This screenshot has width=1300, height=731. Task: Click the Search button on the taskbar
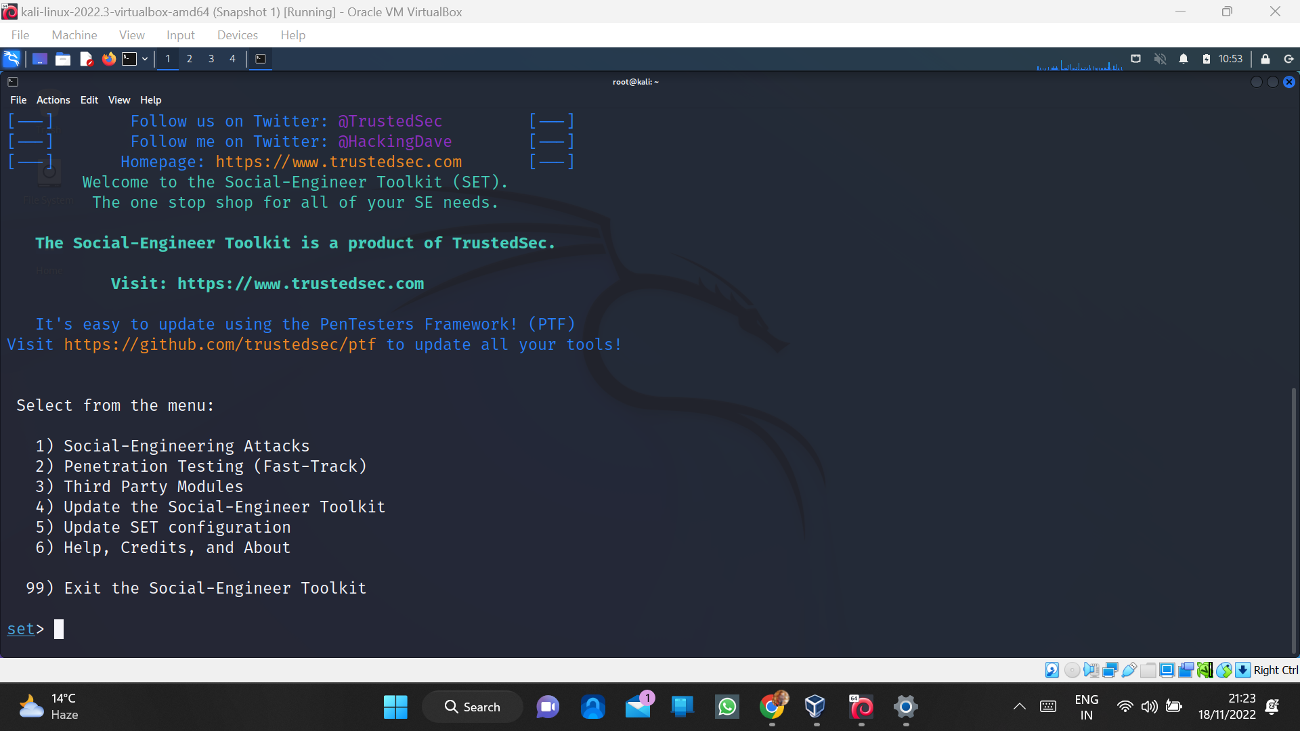[x=473, y=706]
